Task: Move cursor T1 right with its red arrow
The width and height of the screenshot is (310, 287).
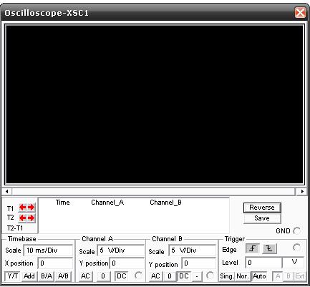Action: tap(31, 208)
